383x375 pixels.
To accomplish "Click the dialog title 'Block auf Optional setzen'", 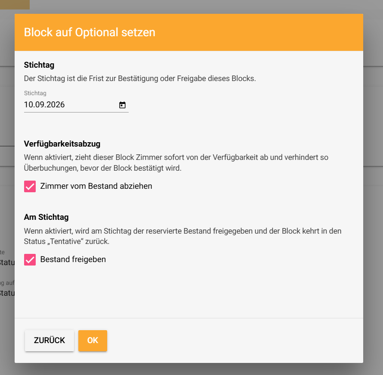I will [90, 32].
